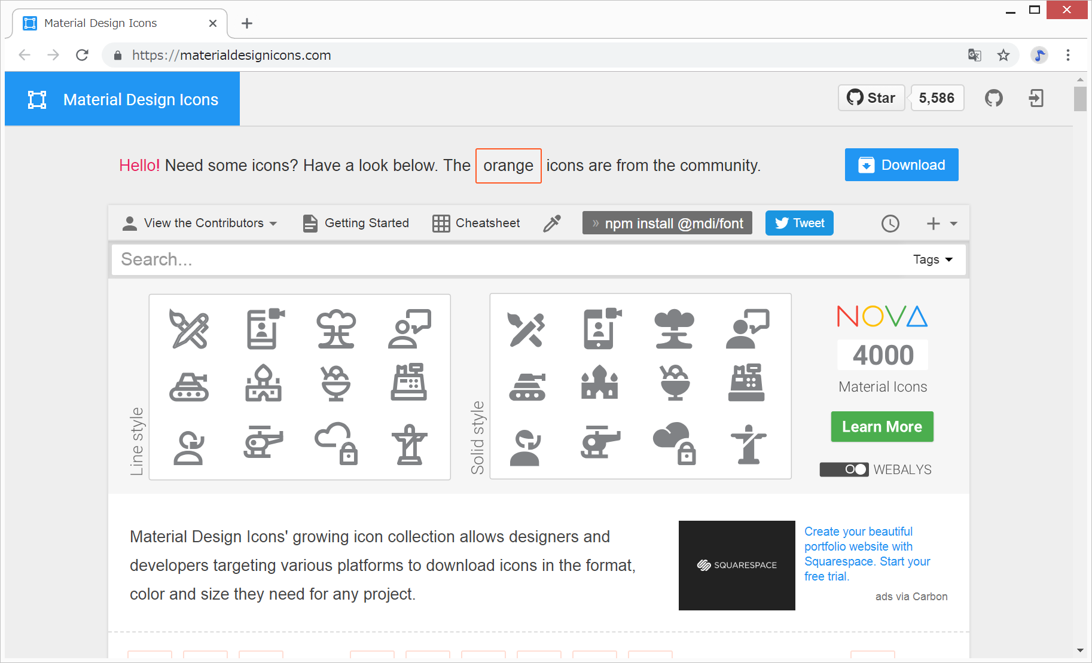Click line style helicopter icon
The height and width of the screenshot is (663, 1092).
[x=263, y=442]
